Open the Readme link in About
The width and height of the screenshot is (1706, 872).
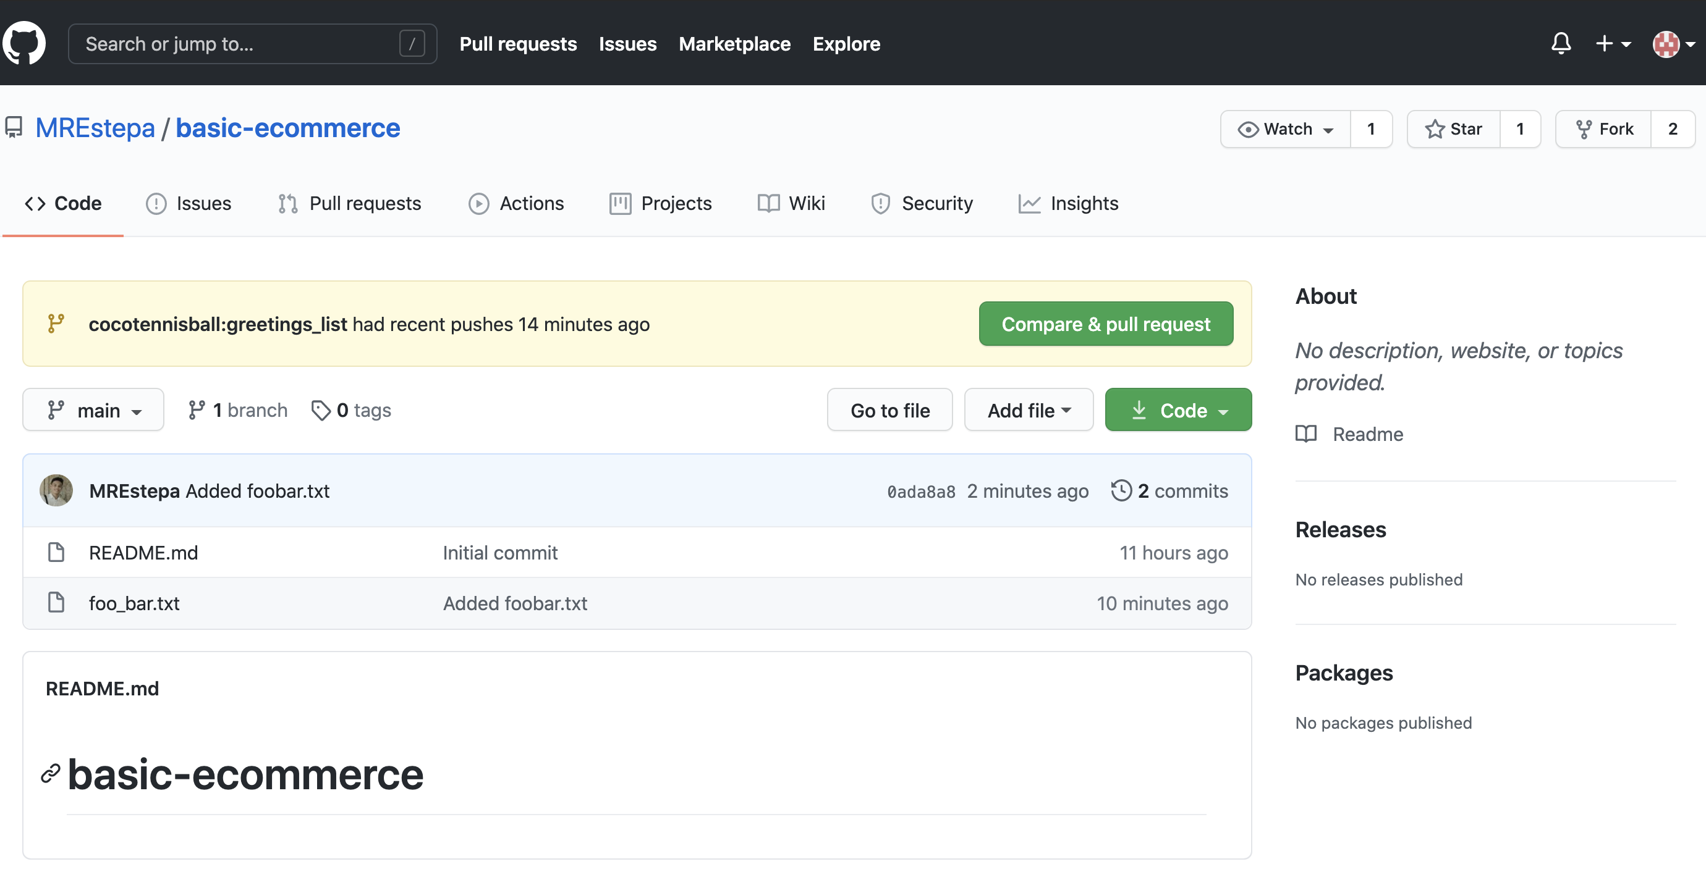(x=1367, y=434)
